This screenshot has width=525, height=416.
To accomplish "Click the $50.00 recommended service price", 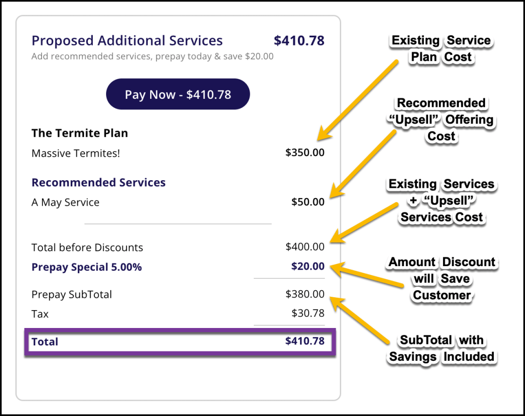I will [308, 202].
